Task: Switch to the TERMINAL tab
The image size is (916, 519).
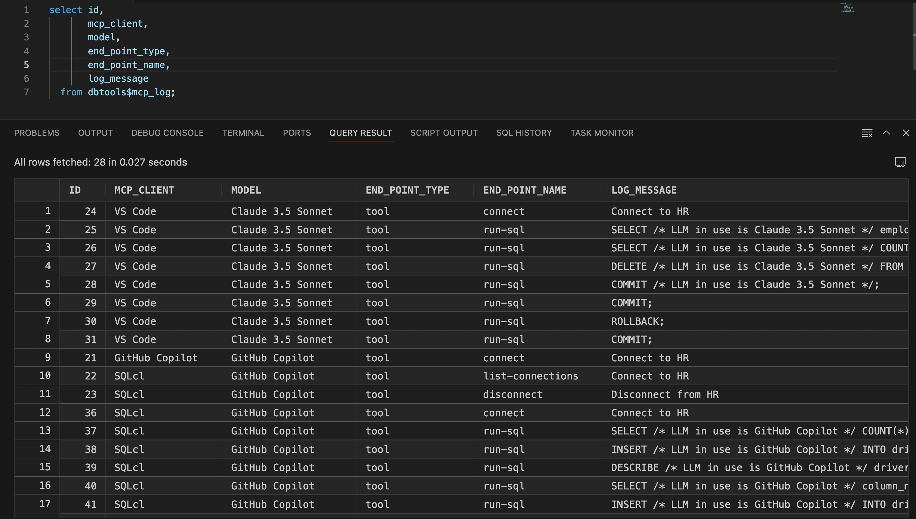Action: coord(243,133)
